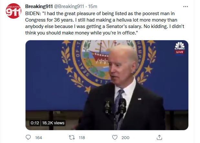
Task: Open the tweet's more options ellipsis
Action: pos(185,6)
